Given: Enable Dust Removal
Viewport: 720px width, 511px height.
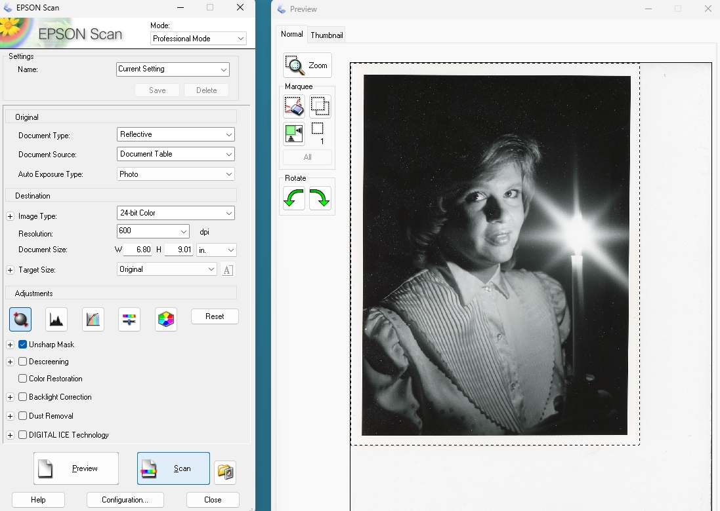Looking at the screenshot, I should tap(22, 415).
